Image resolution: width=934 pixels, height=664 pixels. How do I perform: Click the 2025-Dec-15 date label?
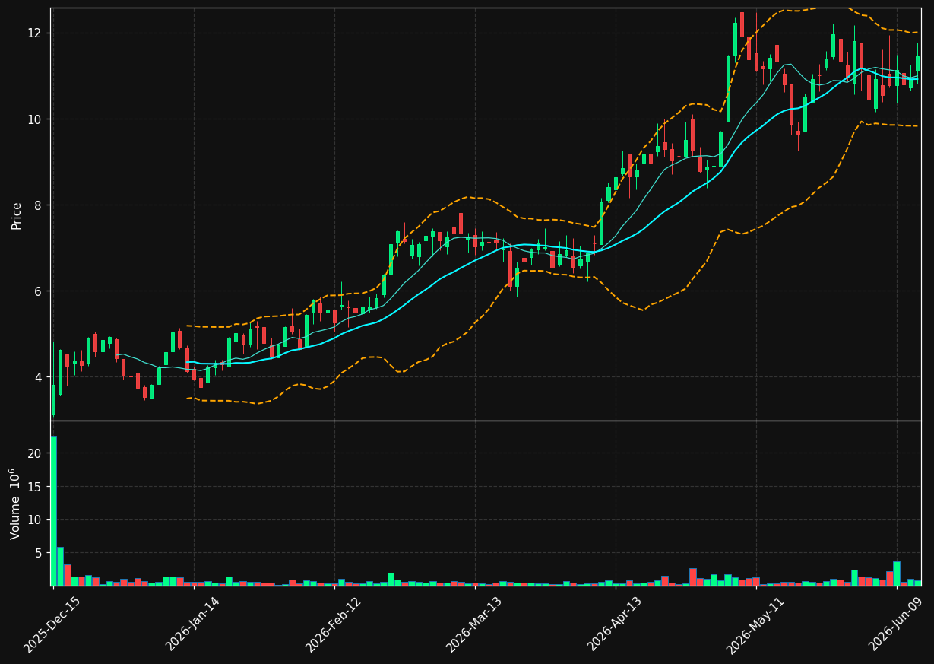[52, 625]
